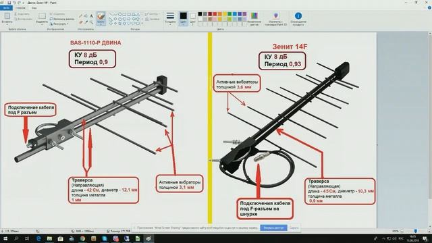
Task: Open Chrome from the taskbar
Action: pos(82,238)
